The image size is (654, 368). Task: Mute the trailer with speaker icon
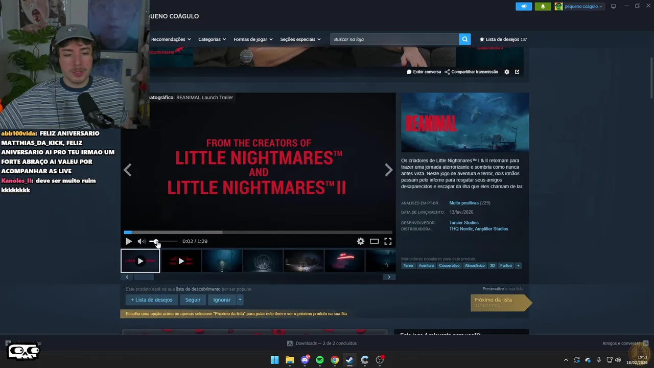(x=141, y=241)
